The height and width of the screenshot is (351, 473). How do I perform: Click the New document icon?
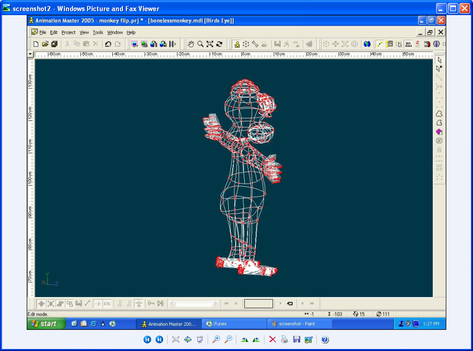tap(36, 44)
